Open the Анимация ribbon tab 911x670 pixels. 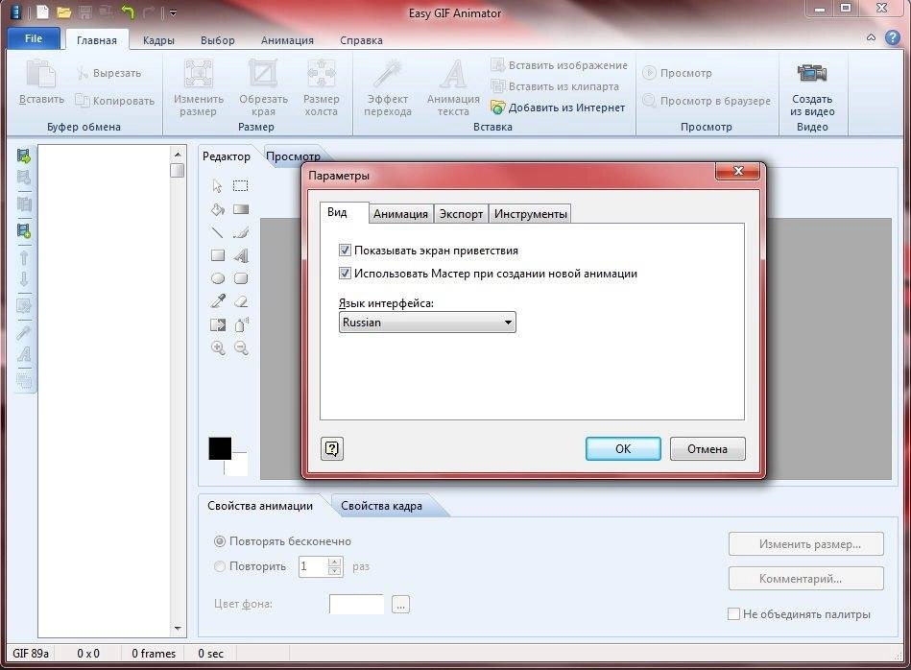(287, 40)
